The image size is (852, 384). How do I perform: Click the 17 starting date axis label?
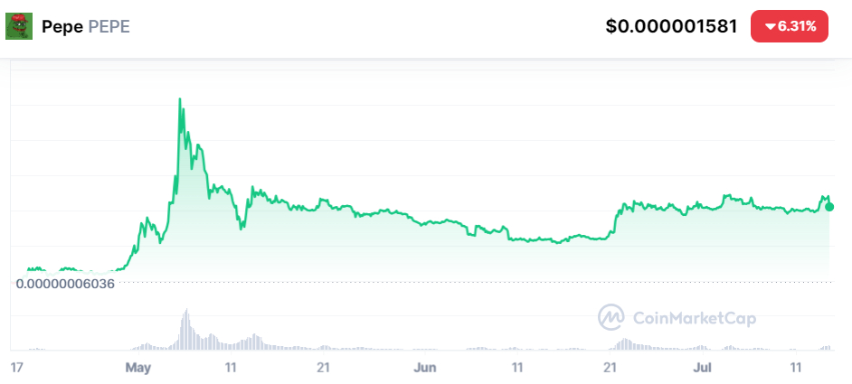16,368
